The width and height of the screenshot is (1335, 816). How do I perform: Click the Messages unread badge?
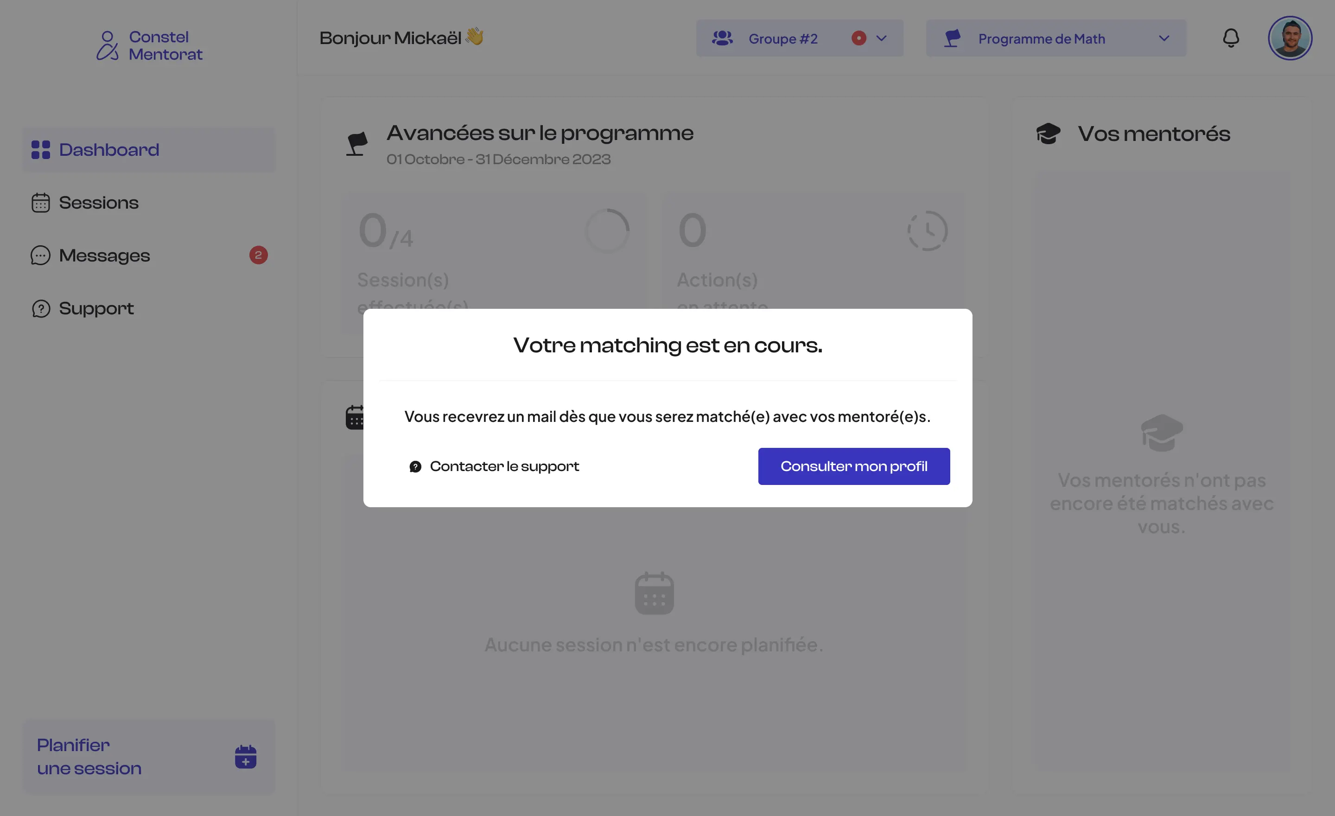(x=259, y=255)
